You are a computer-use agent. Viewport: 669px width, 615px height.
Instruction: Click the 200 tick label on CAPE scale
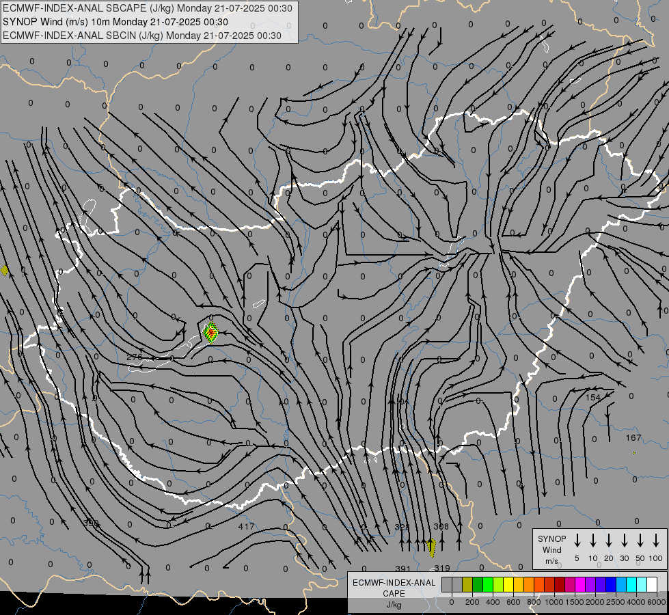coord(472,602)
